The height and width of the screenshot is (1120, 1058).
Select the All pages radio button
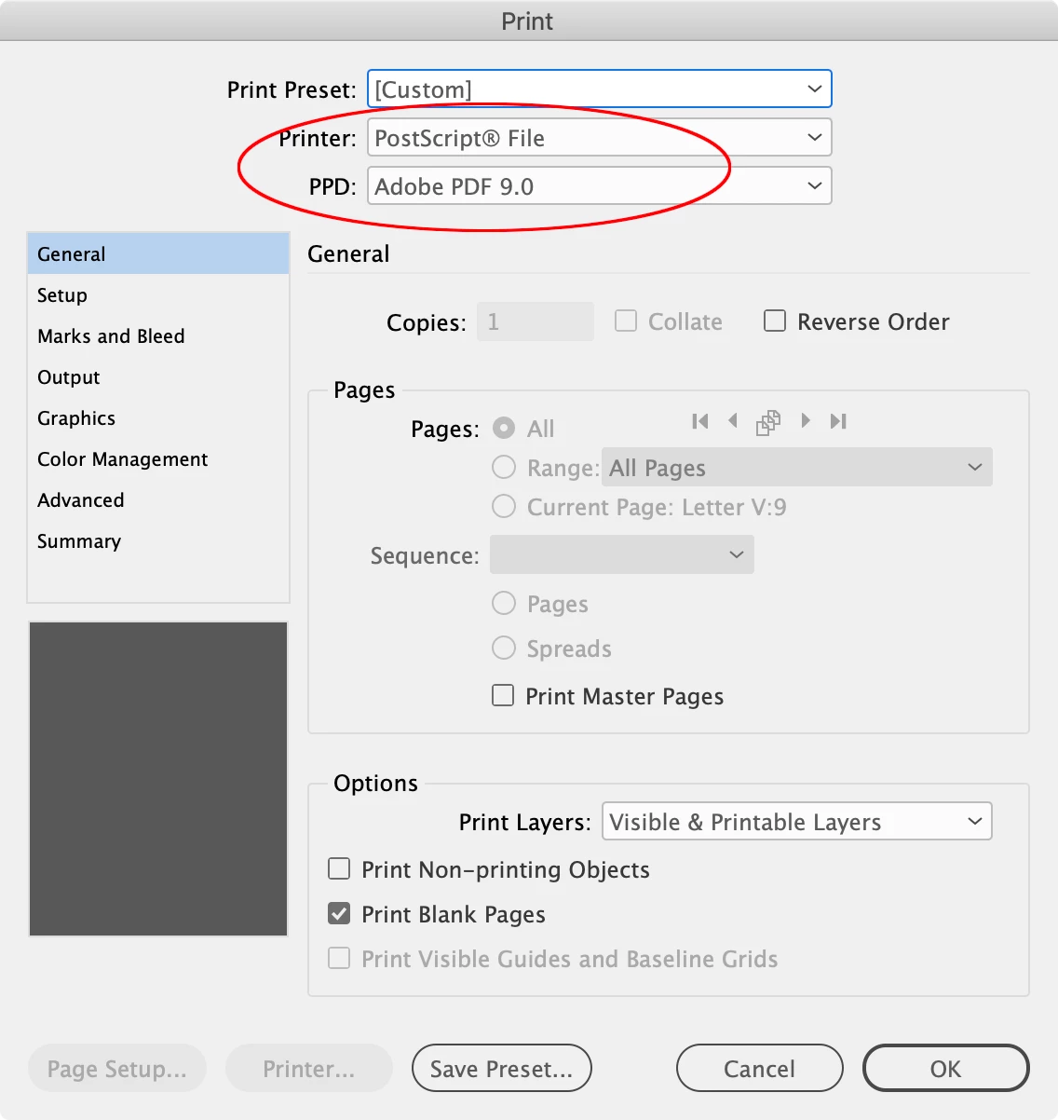point(504,428)
